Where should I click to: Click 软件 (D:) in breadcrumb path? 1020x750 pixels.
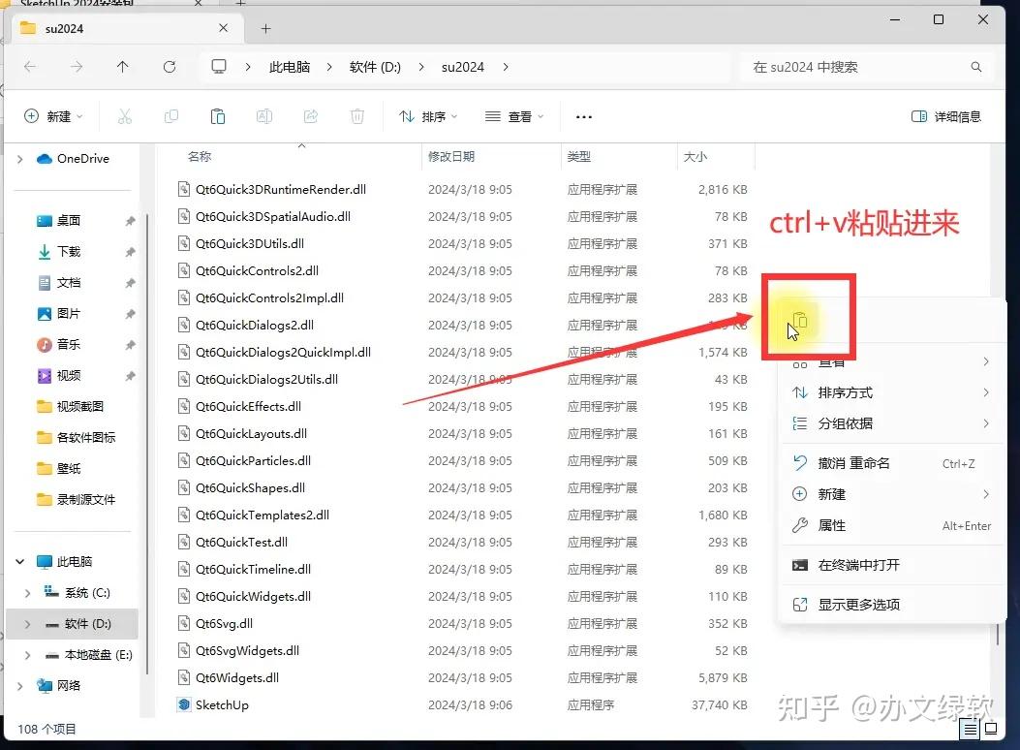pos(375,67)
